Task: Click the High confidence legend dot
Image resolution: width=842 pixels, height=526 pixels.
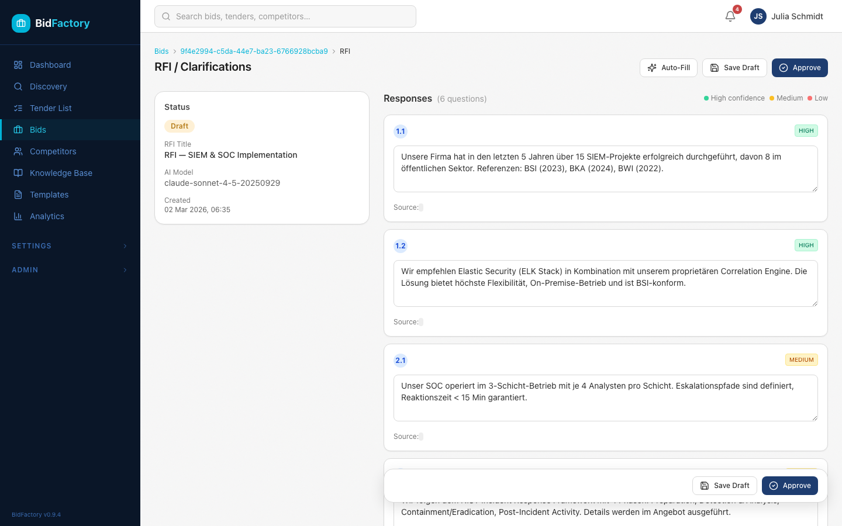Action: pyautogui.click(x=706, y=98)
